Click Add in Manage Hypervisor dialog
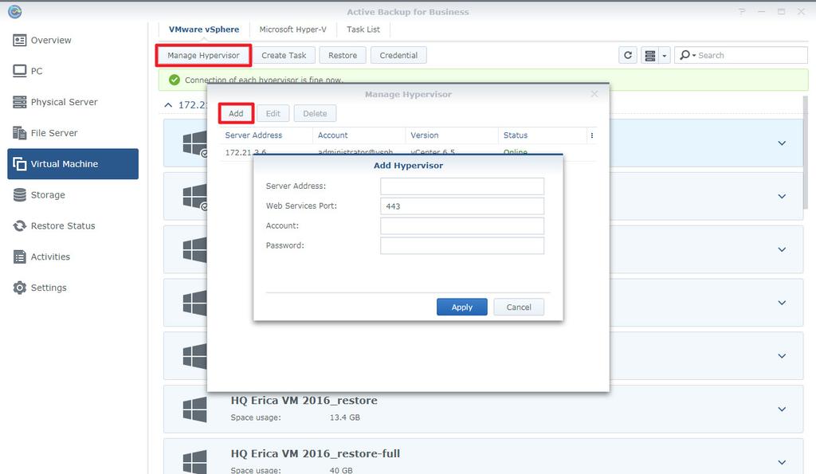This screenshot has height=474, width=816. point(236,113)
